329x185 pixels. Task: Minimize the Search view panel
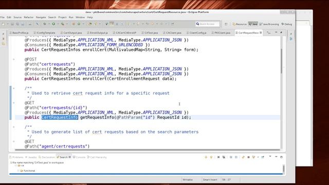click(x=276, y=157)
